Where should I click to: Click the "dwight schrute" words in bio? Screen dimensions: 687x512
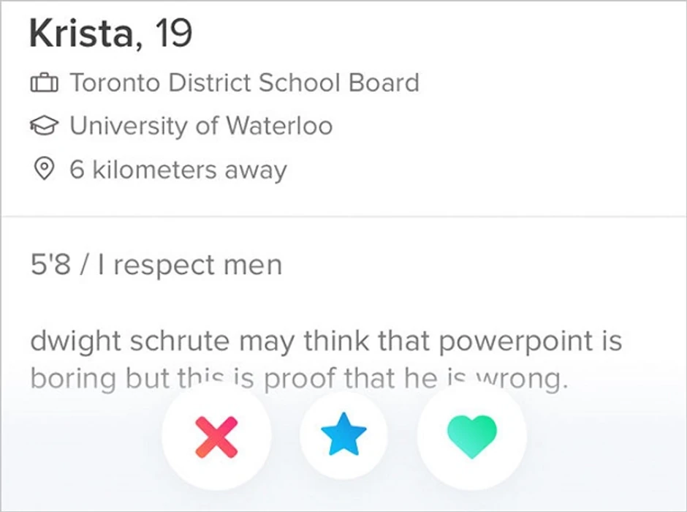(131, 341)
